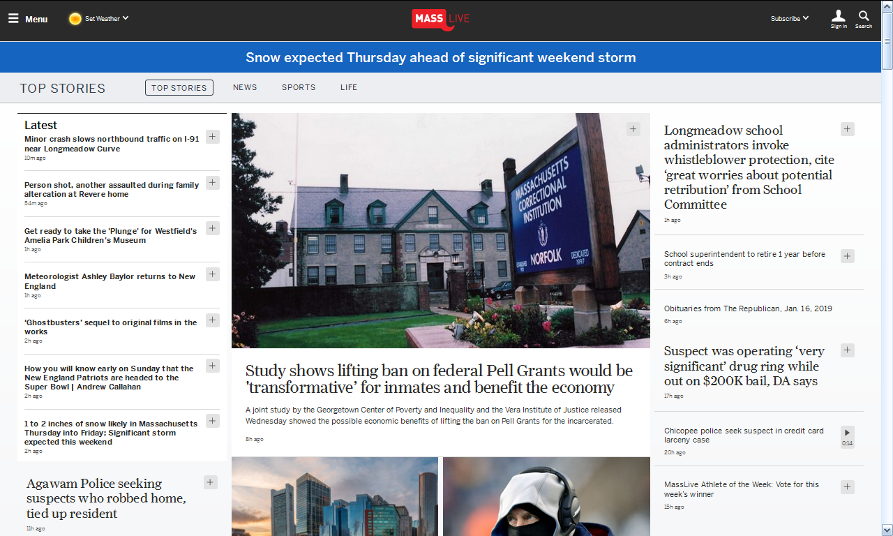The width and height of the screenshot is (893, 536).
Task: Open MassLive Athlete of the Week headline
Action: (x=742, y=489)
